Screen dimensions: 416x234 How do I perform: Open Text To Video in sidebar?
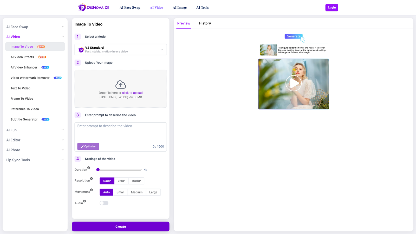click(x=35, y=88)
